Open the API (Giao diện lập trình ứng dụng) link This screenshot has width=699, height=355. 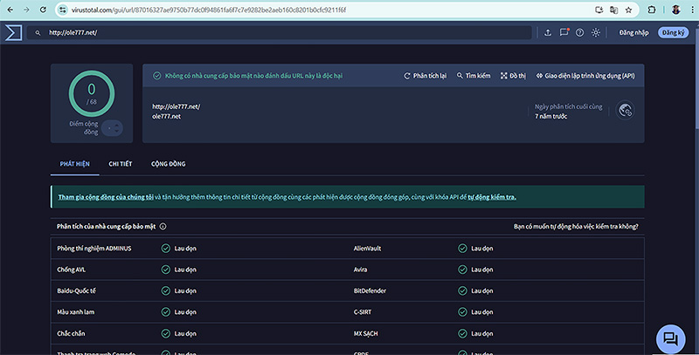pos(585,76)
